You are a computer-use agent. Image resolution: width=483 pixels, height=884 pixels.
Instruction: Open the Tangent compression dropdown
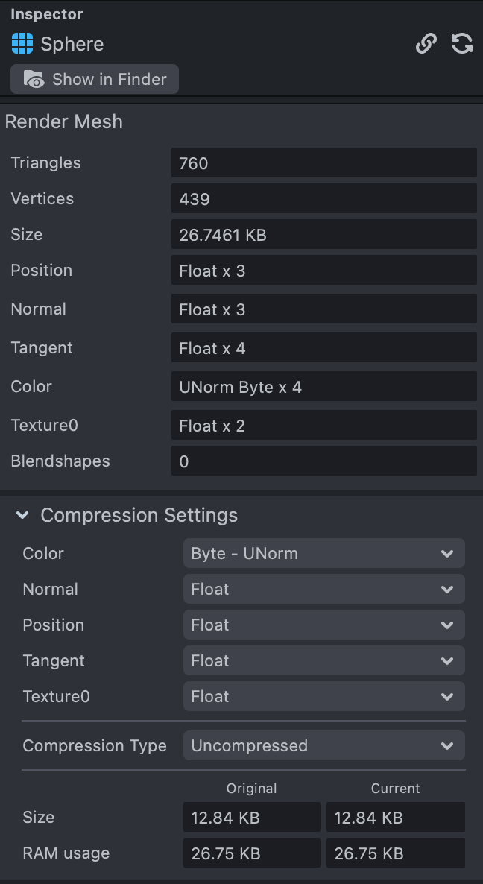click(323, 661)
